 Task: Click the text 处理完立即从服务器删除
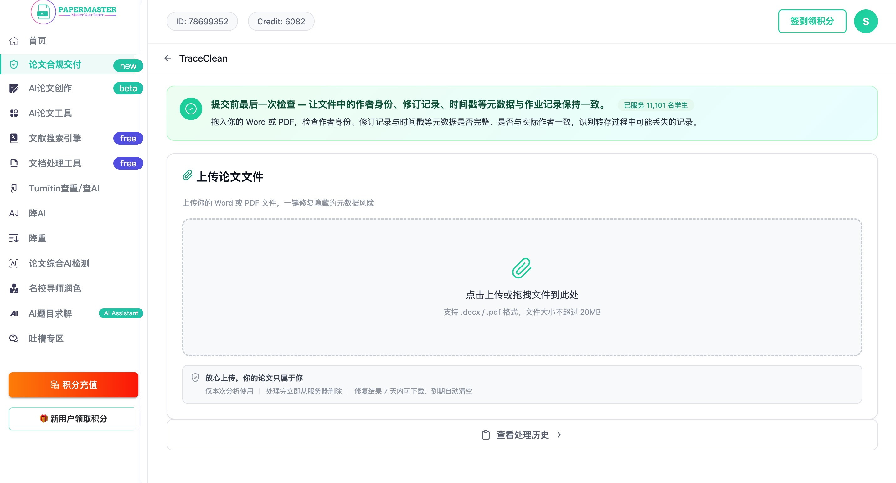click(x=304, y=391)
